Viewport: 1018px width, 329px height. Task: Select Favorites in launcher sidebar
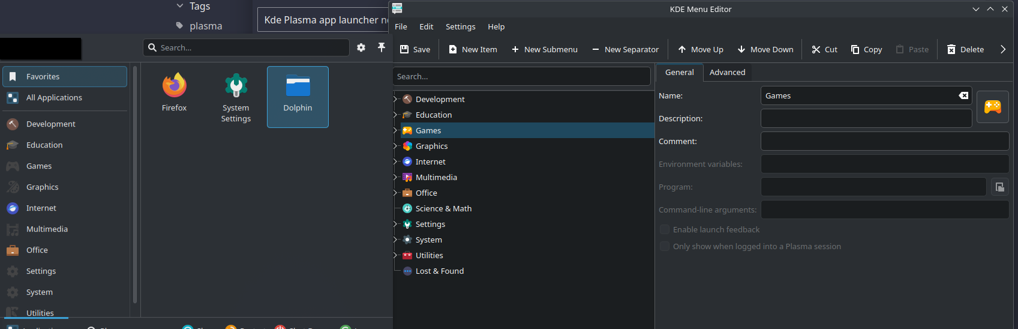[65, 76]
